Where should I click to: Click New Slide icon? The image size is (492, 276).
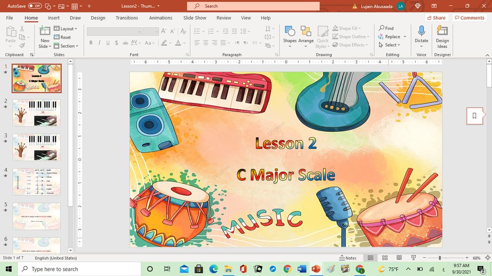click(x=45, y=31)
